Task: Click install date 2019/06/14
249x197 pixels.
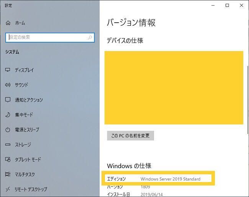Action: coord(152,194)
